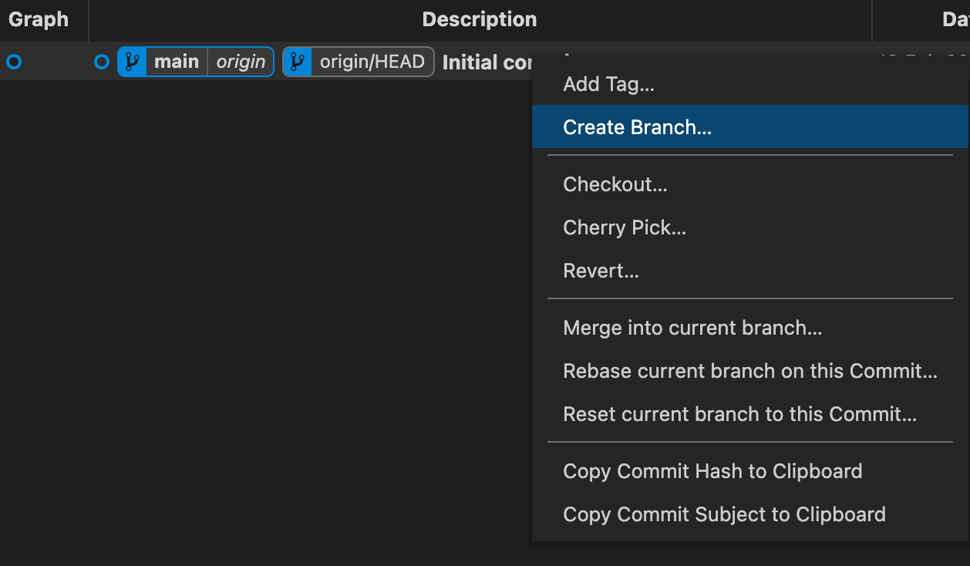The image size is (970, 566).
Task: Click the branch icon beside origin/HEAD
Action: 298,62
